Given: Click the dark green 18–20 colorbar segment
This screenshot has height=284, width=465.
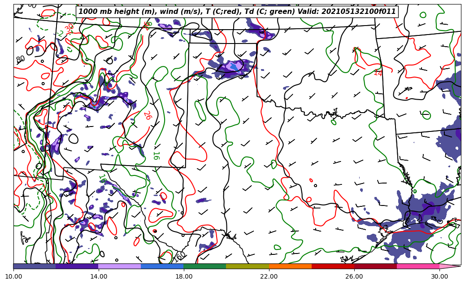Looking at the screenshot, I should click(x=204, y=266).
